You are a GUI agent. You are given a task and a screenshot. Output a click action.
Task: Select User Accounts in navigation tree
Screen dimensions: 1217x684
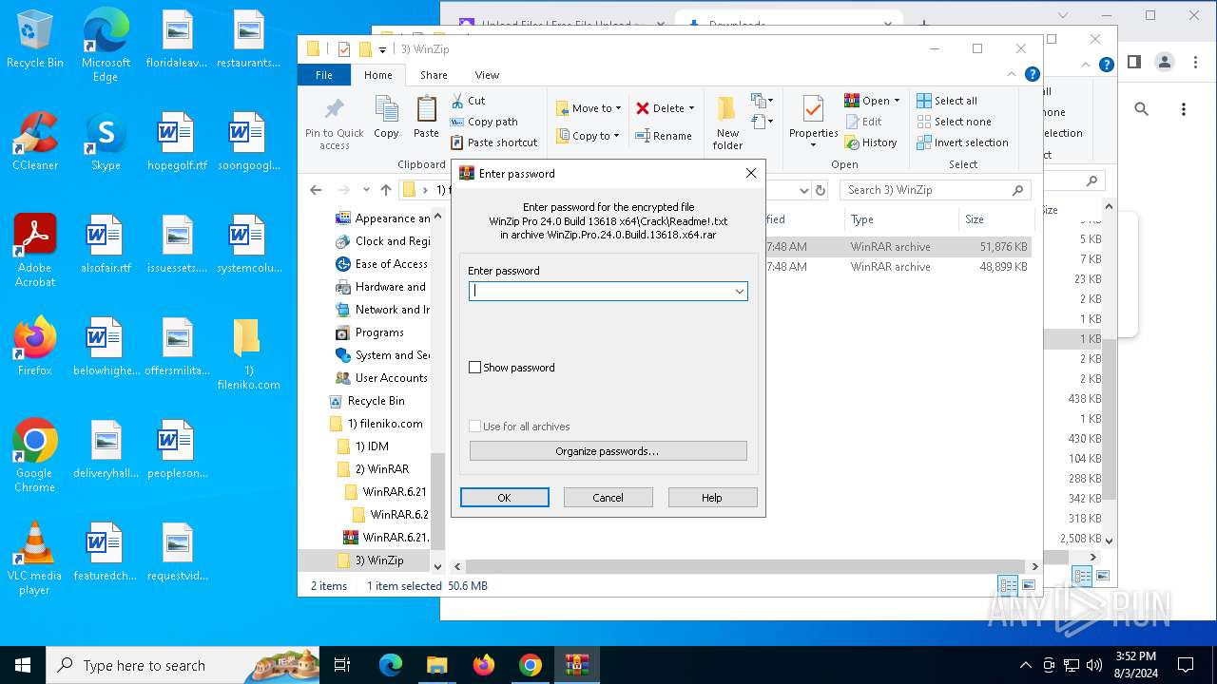point(391,378)
